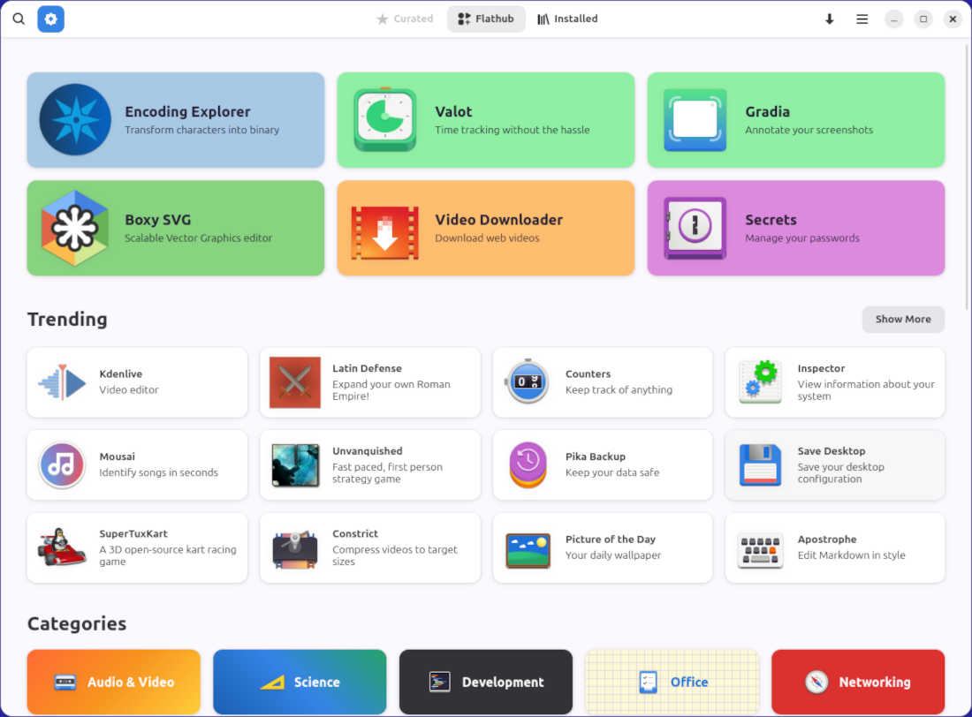Switch to the Installed tab
The image size is (972, 717).
567,19
